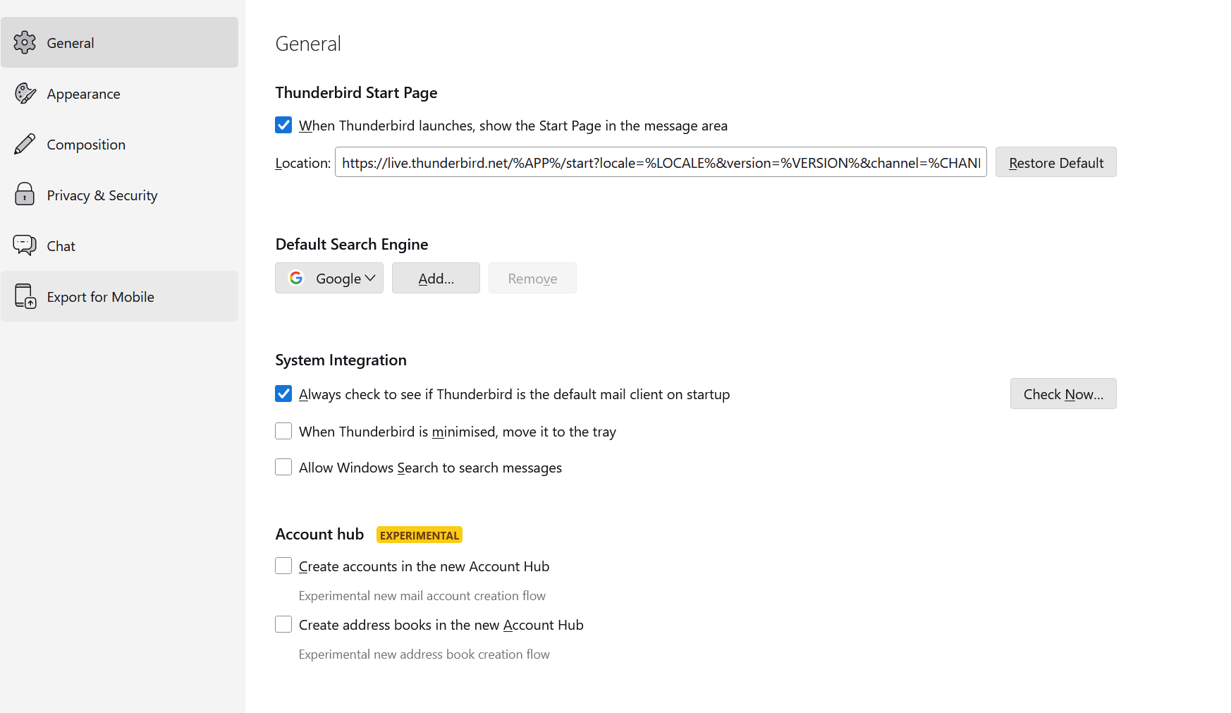The height and width of the screenshot is (713, 1231).
Task: Enable move to tray when minimised
Action: point(283,431)
